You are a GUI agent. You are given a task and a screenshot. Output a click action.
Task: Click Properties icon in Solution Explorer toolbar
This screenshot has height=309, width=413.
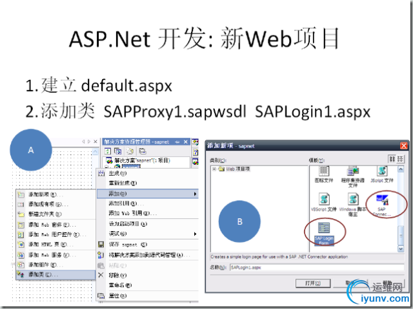click(x=143, y=151)
